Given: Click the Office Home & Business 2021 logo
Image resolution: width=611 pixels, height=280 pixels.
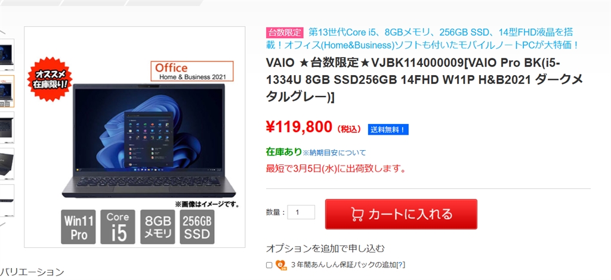Looking at the screenshot, I should coord(192,71).
